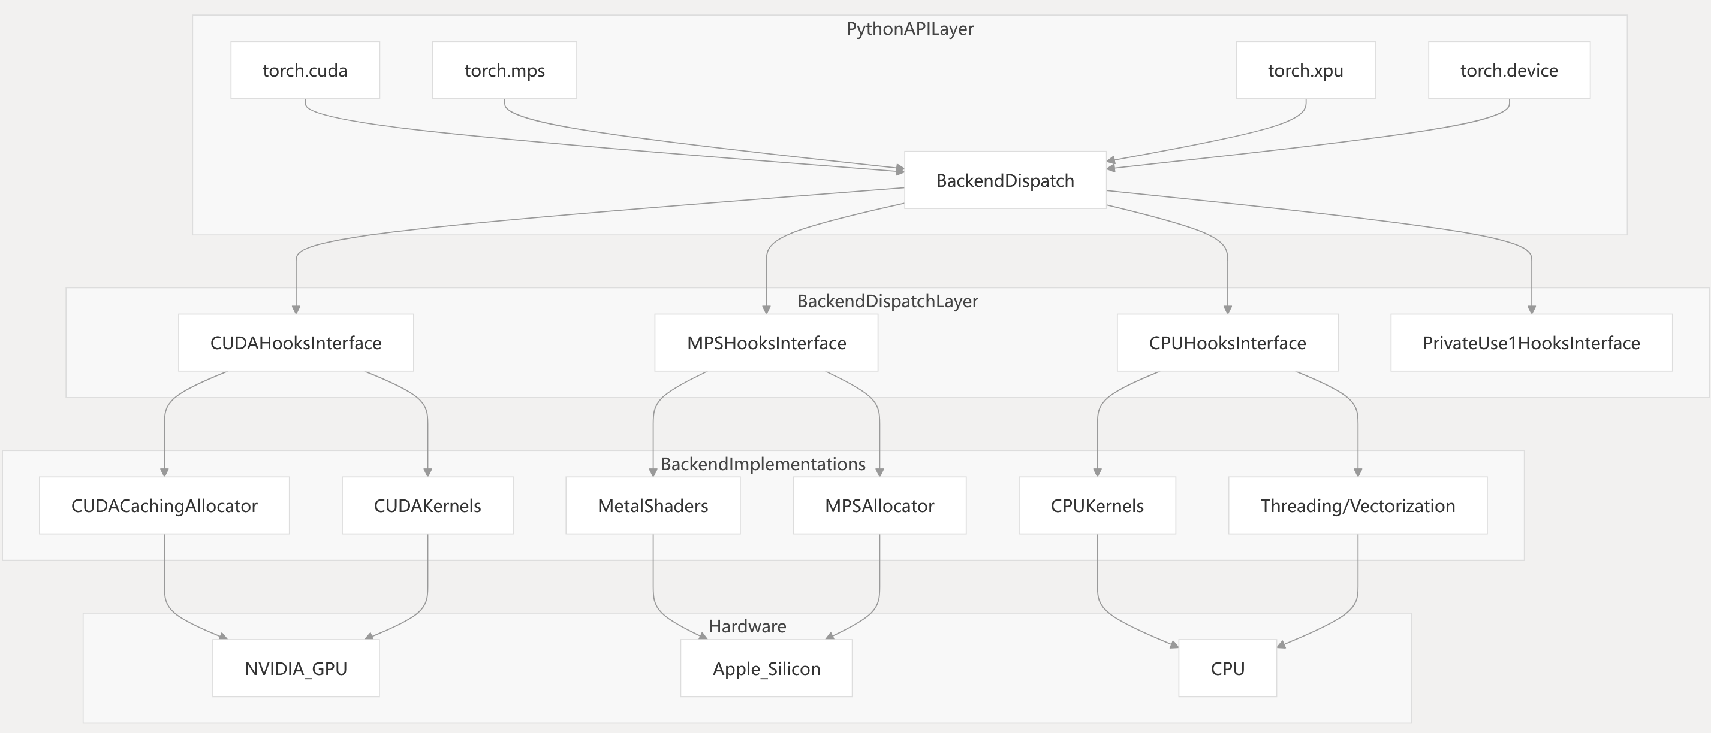Select the torch.device node
Screen dimensions: 1711x733
[1509, 70]
